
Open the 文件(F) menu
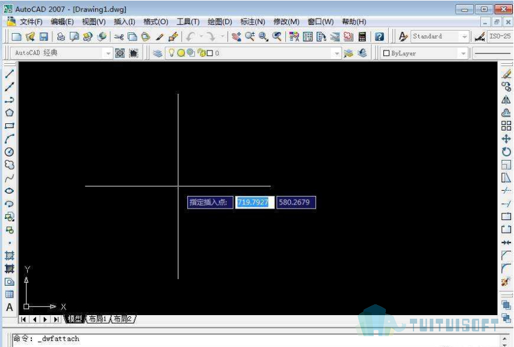[x=31, y=22]
